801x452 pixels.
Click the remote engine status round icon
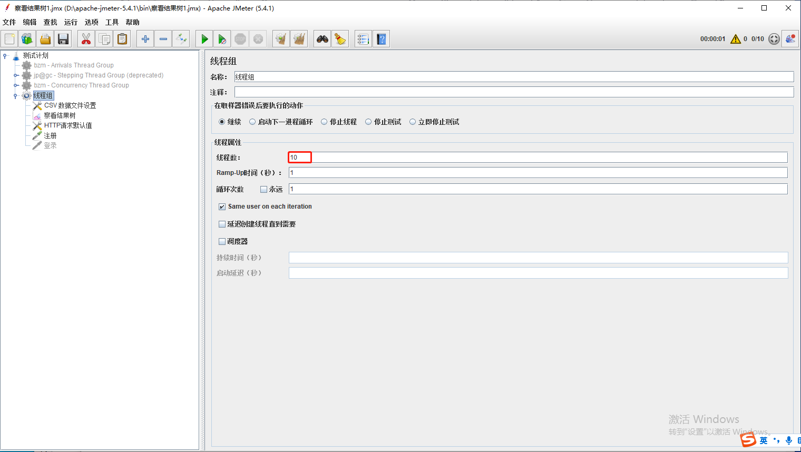click(x=774, y=39)
